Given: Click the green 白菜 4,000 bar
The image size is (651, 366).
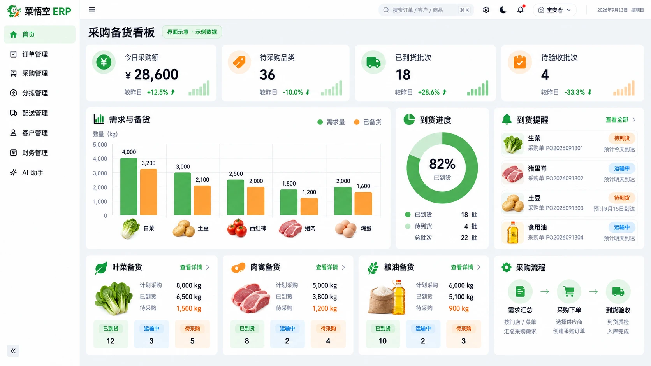Looking at the screenshot, I should 128,186.
